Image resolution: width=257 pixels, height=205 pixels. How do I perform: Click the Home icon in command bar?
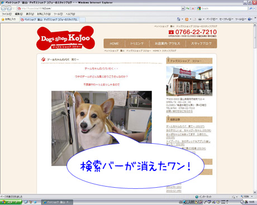point(178,19)
